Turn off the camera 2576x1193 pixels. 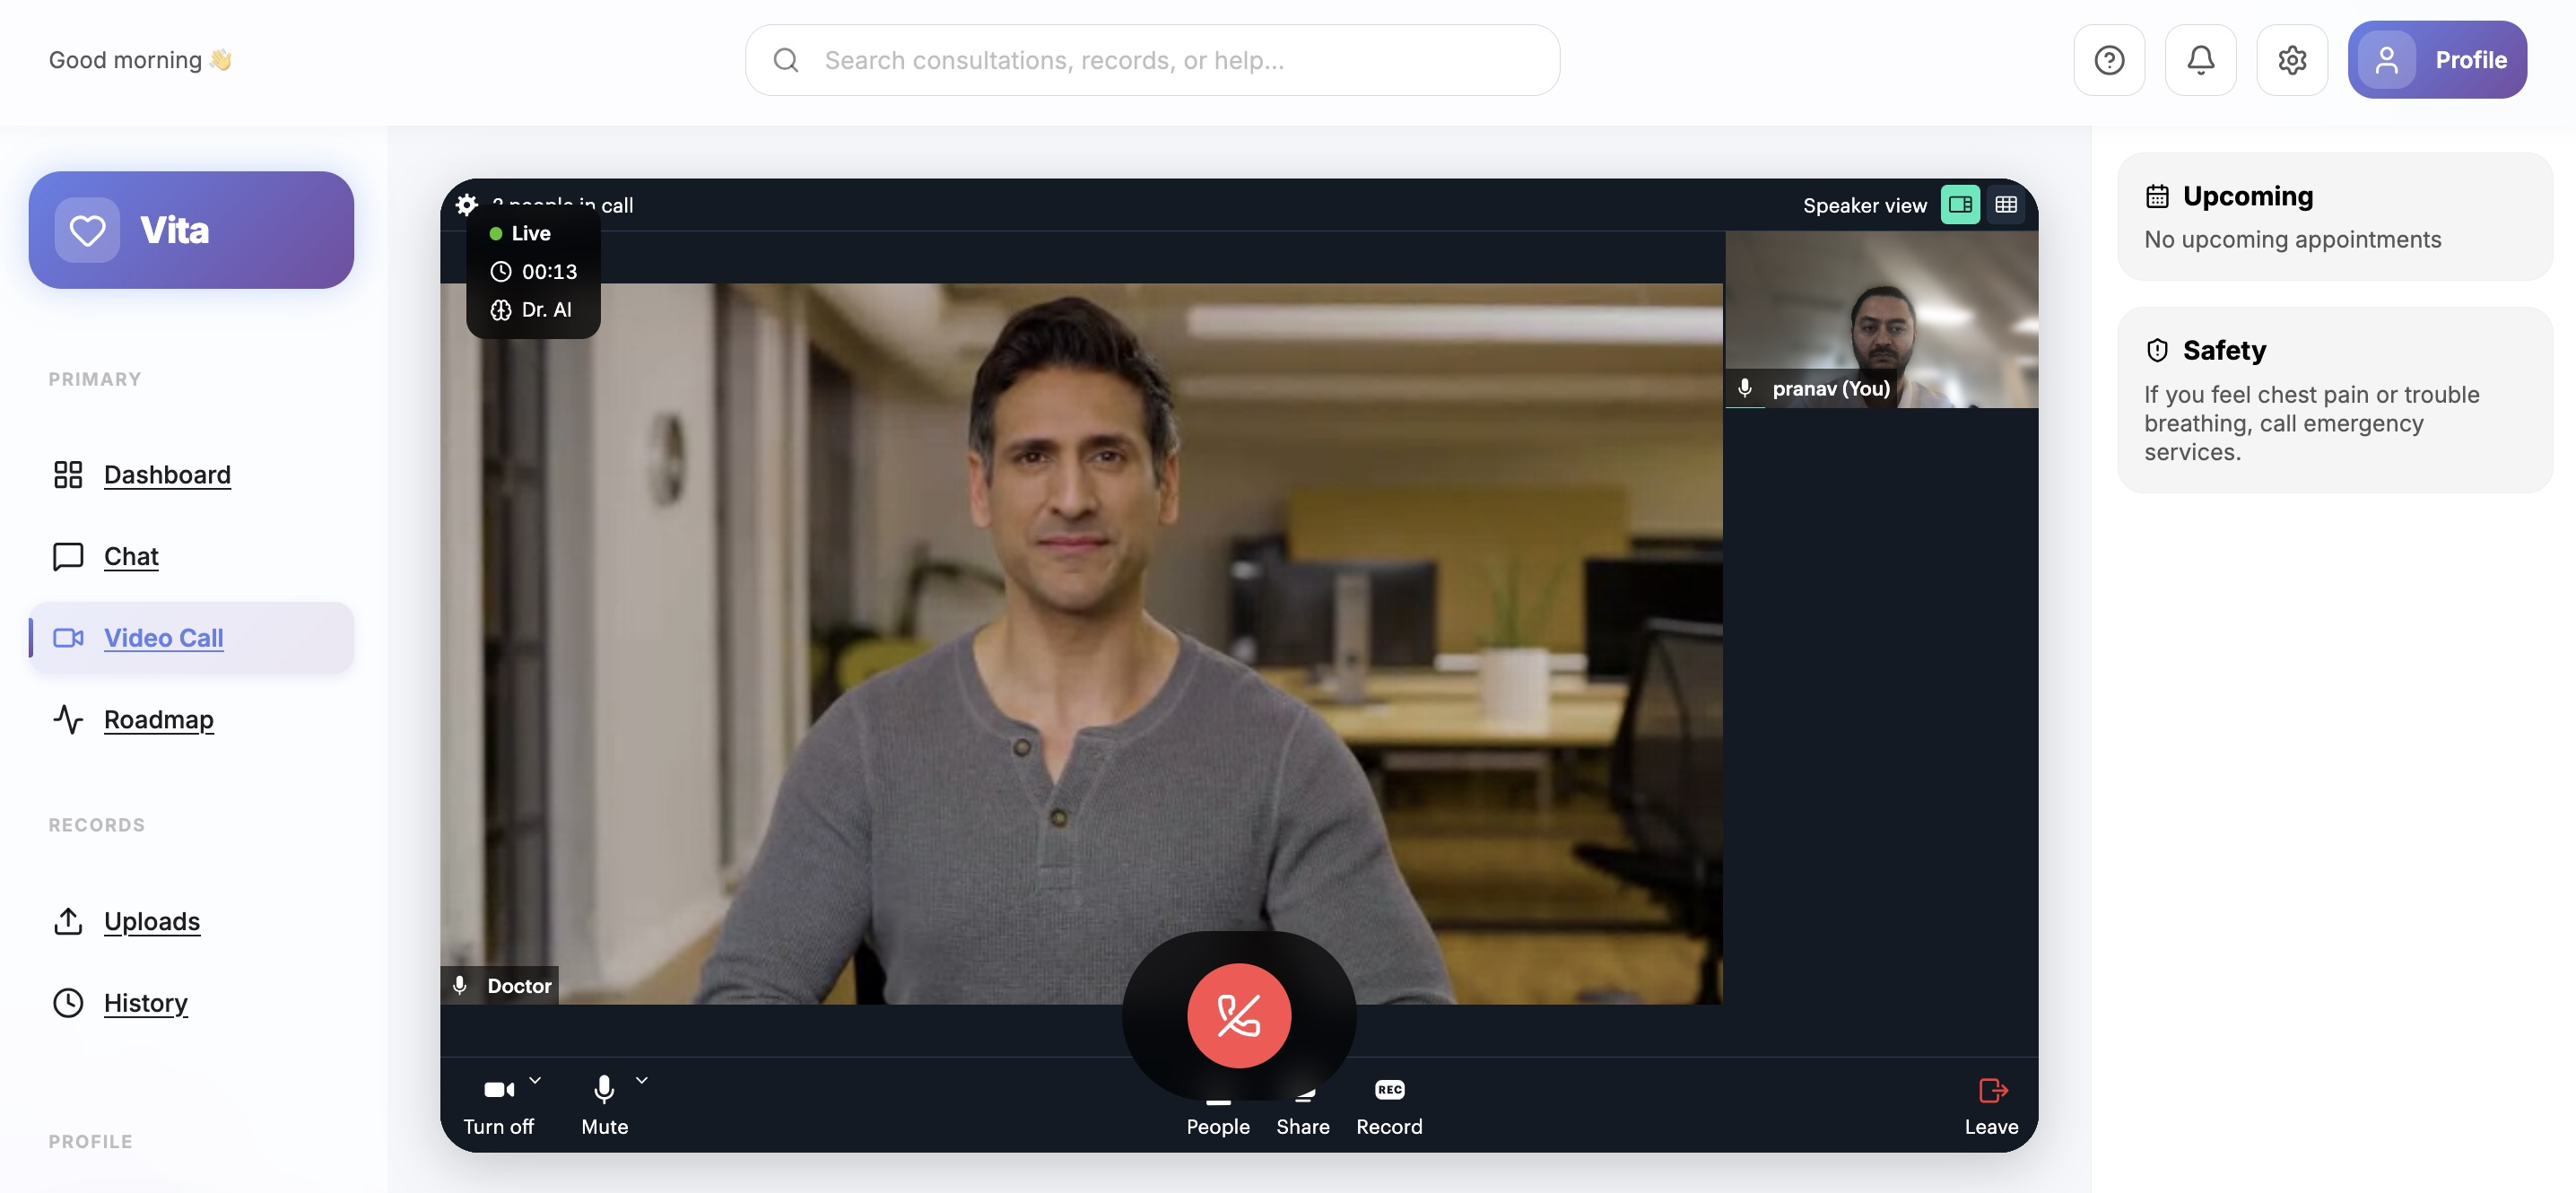click(x=498, y=1089)
